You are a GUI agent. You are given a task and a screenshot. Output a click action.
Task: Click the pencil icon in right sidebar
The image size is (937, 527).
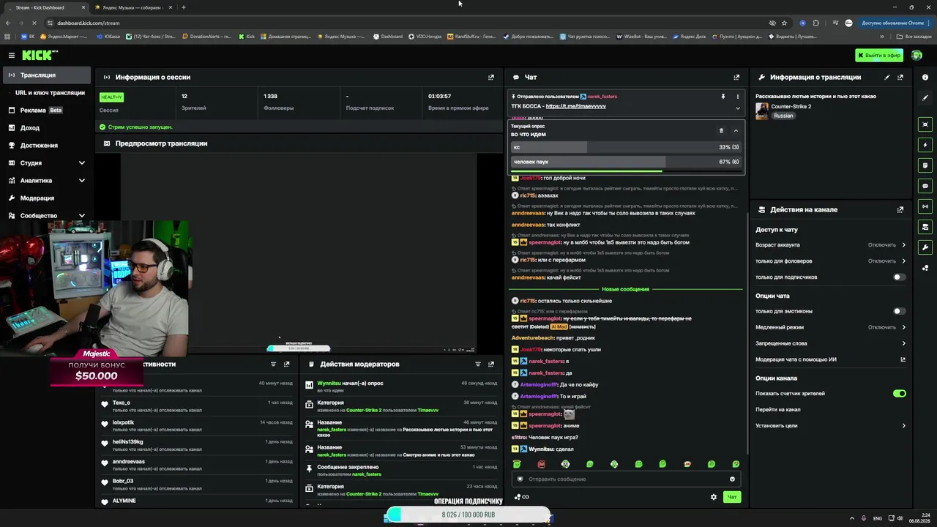click(925, 98)
